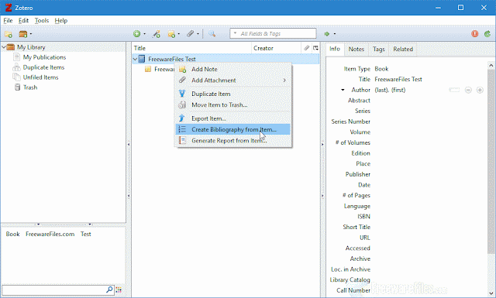The image size is (496, 298).
Task: Open the attachment toolbar dropdown arrow
Action: (198, 34)
